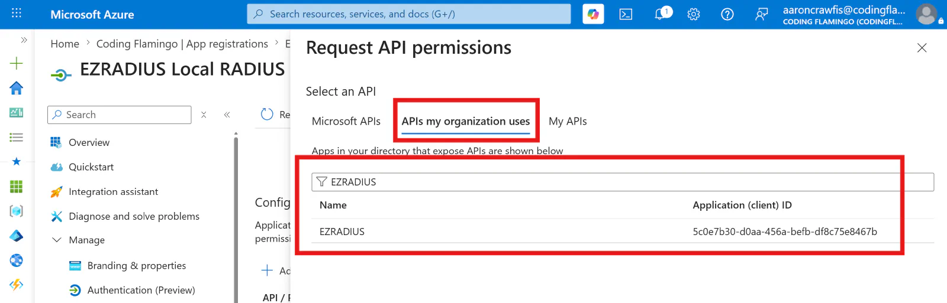Image resolution: width=947 pixels, height=303 pixels.
Task: Click the resource menu Search box
Action: coord(119,115)
